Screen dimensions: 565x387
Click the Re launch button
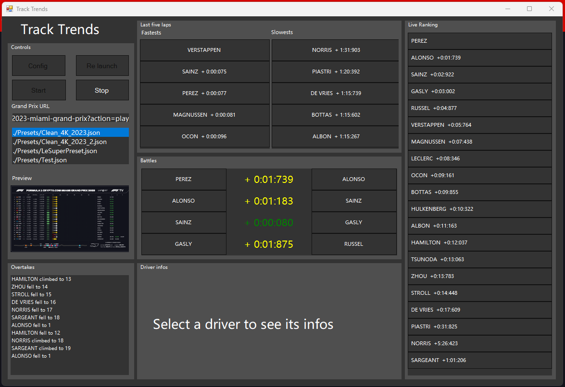[x=102, y=66]
